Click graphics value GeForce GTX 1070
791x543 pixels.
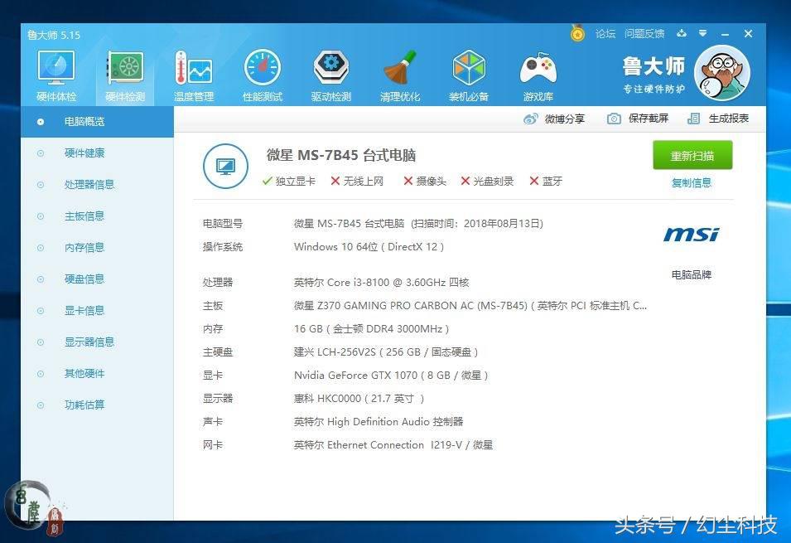(x=391, y=376)
